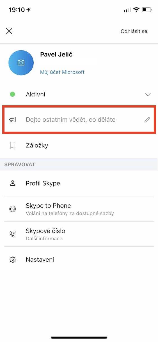Tap the green presence status dot

click(x=13, y=94)
